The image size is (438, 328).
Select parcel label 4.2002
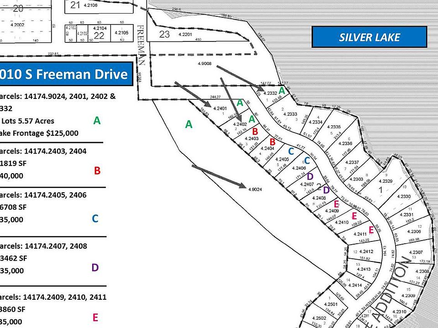17,25
